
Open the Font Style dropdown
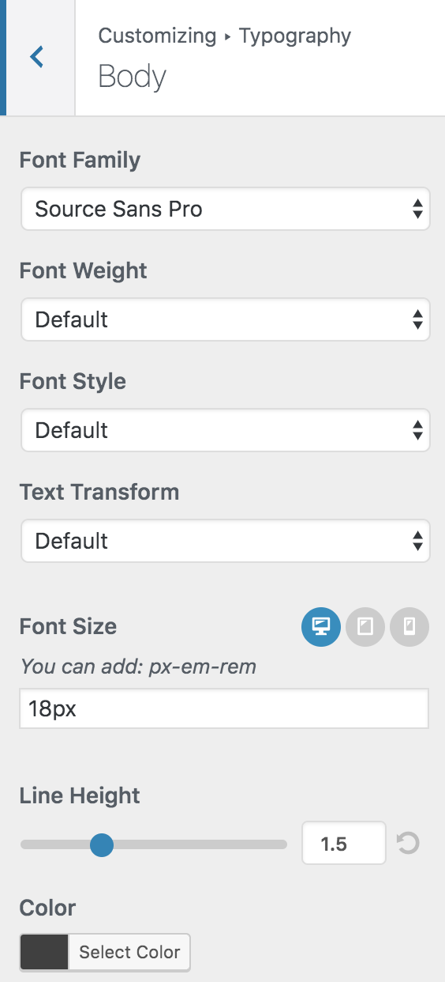[x=225, y=430]
